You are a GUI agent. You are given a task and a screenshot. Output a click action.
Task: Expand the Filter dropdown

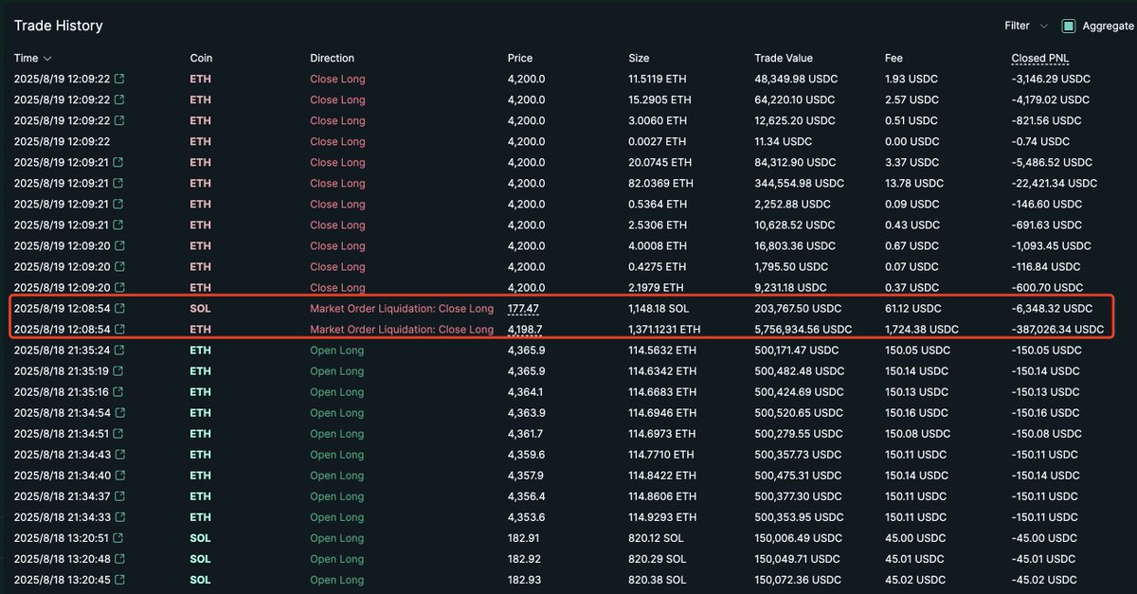[1026, 27]
